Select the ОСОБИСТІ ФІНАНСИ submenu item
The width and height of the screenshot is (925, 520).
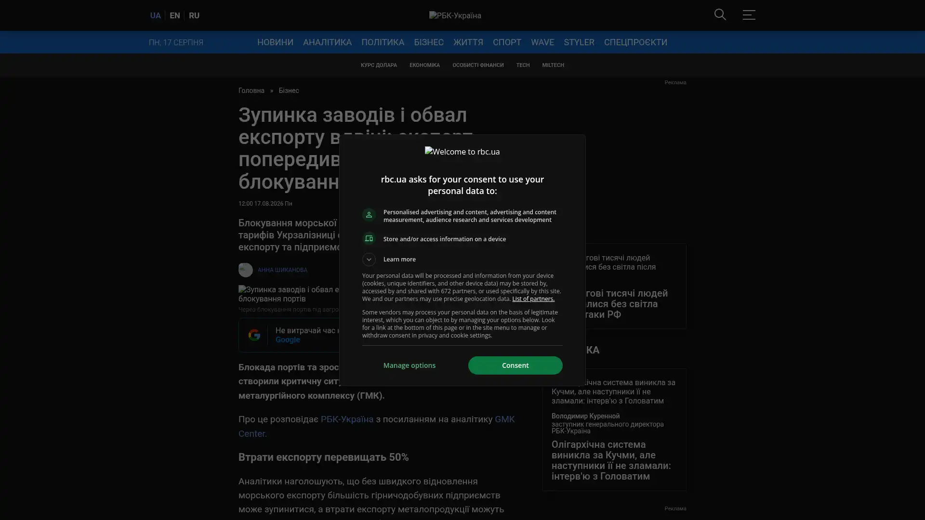[x=478, y=65]
